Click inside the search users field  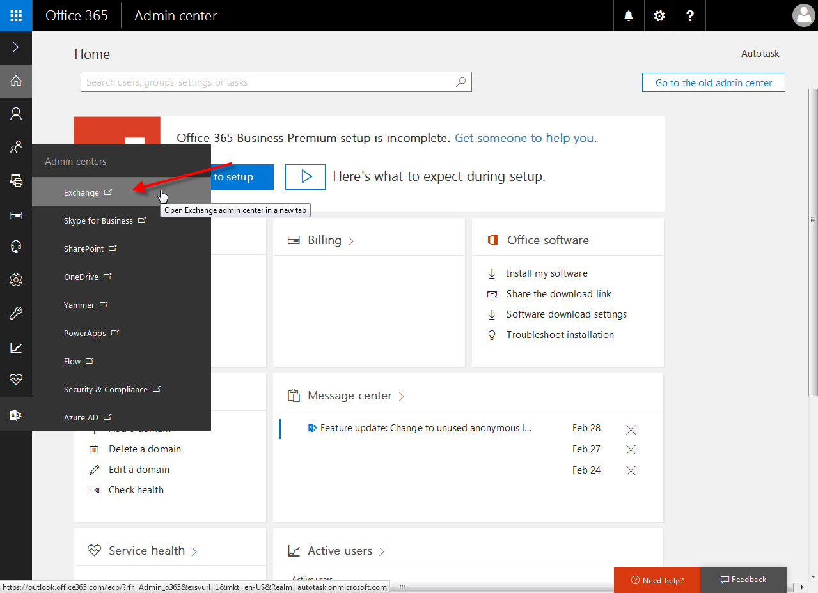(276, 82)
